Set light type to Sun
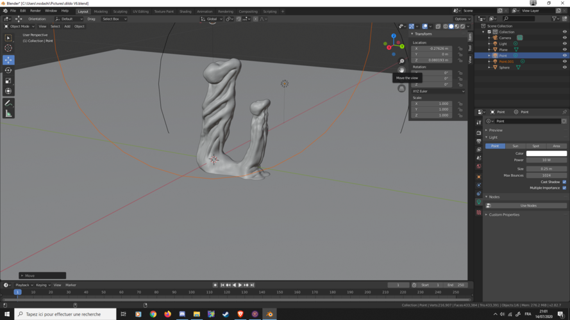This screenshot has width=570, height=320. pyautogui.click(x=516, y=146)
